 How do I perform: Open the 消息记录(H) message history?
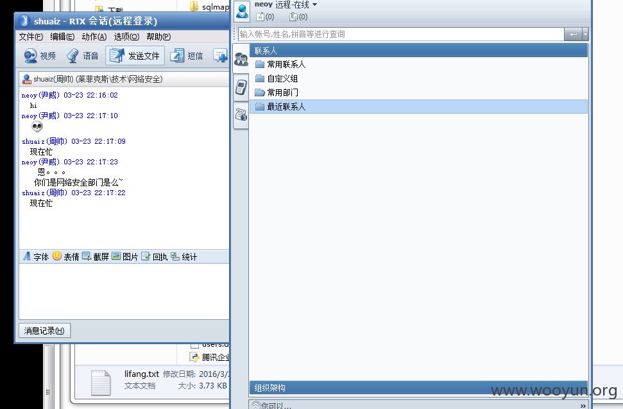(44, 331)
